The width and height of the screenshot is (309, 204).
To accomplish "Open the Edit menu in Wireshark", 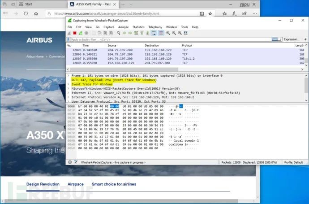I will [79, 27].
